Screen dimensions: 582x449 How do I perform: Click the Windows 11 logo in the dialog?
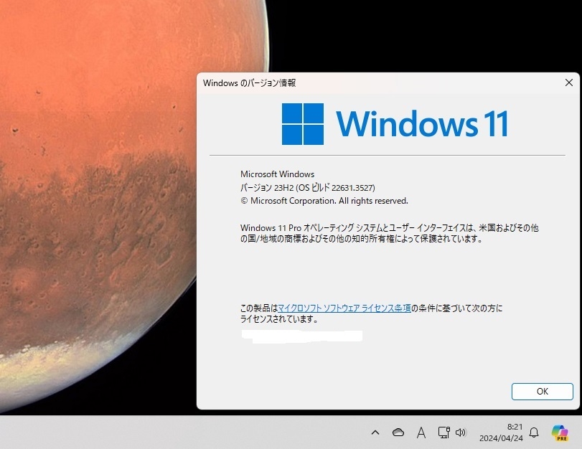click(x=395, y=124)
